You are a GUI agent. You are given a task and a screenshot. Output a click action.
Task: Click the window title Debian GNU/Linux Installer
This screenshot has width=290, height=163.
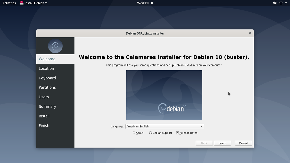145,33
